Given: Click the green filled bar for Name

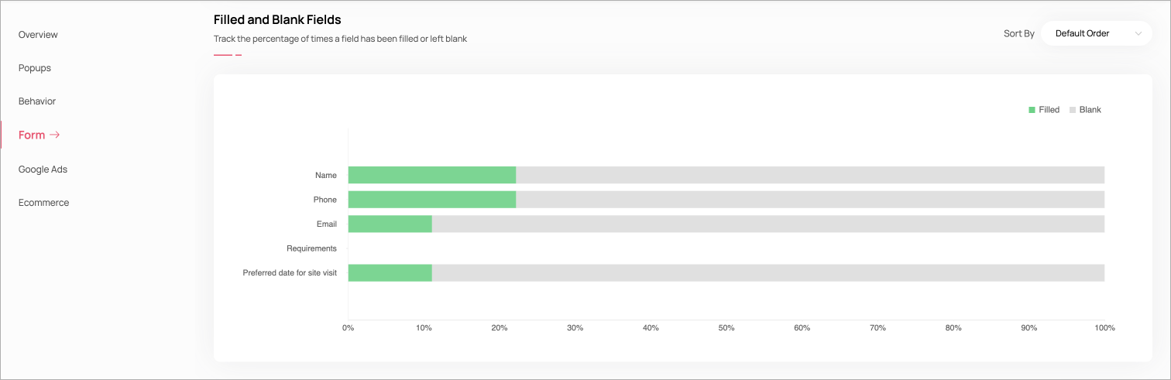Looking at the screenshot, I should (431, 175).
